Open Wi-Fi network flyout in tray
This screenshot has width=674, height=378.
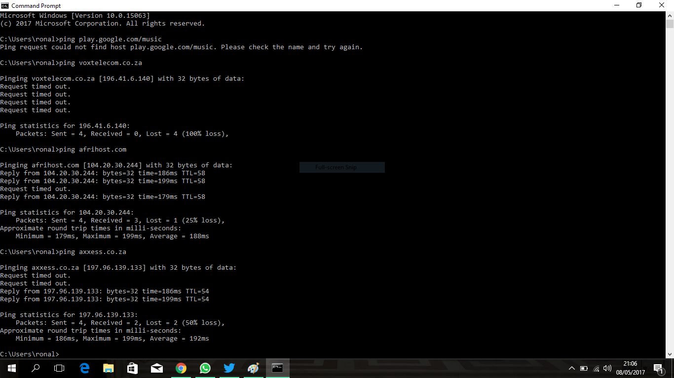(596, 368)
